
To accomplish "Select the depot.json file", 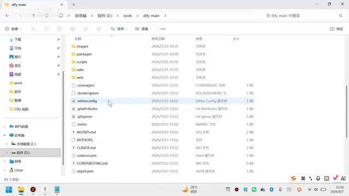I will coord(85,171).
